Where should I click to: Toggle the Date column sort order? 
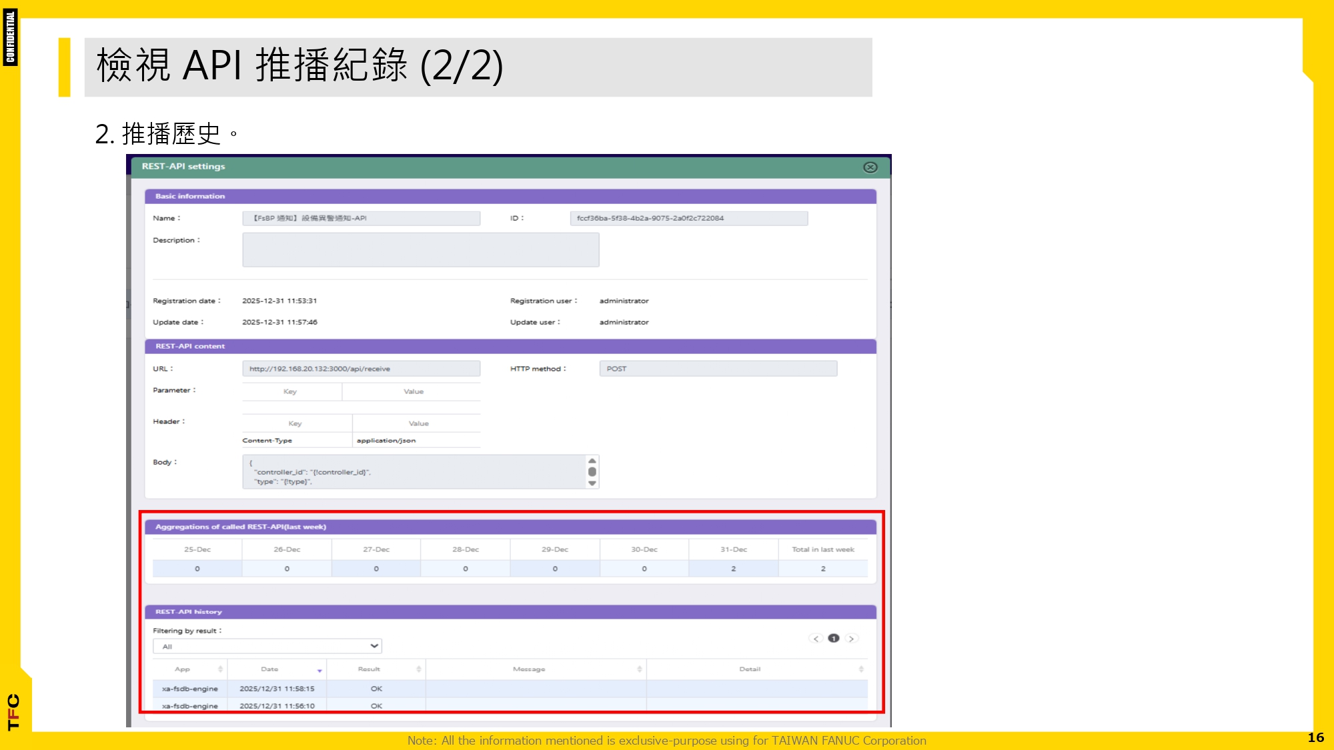click(x=319, y=670)
